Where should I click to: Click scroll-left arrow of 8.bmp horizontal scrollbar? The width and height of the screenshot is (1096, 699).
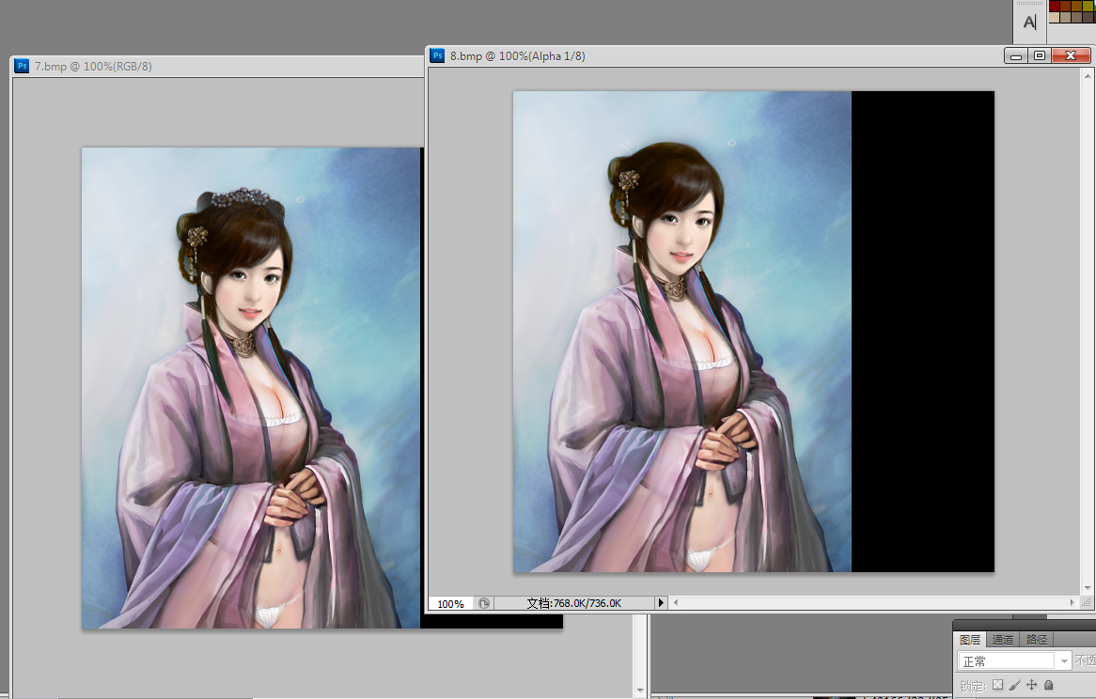(x=675, y=602)
